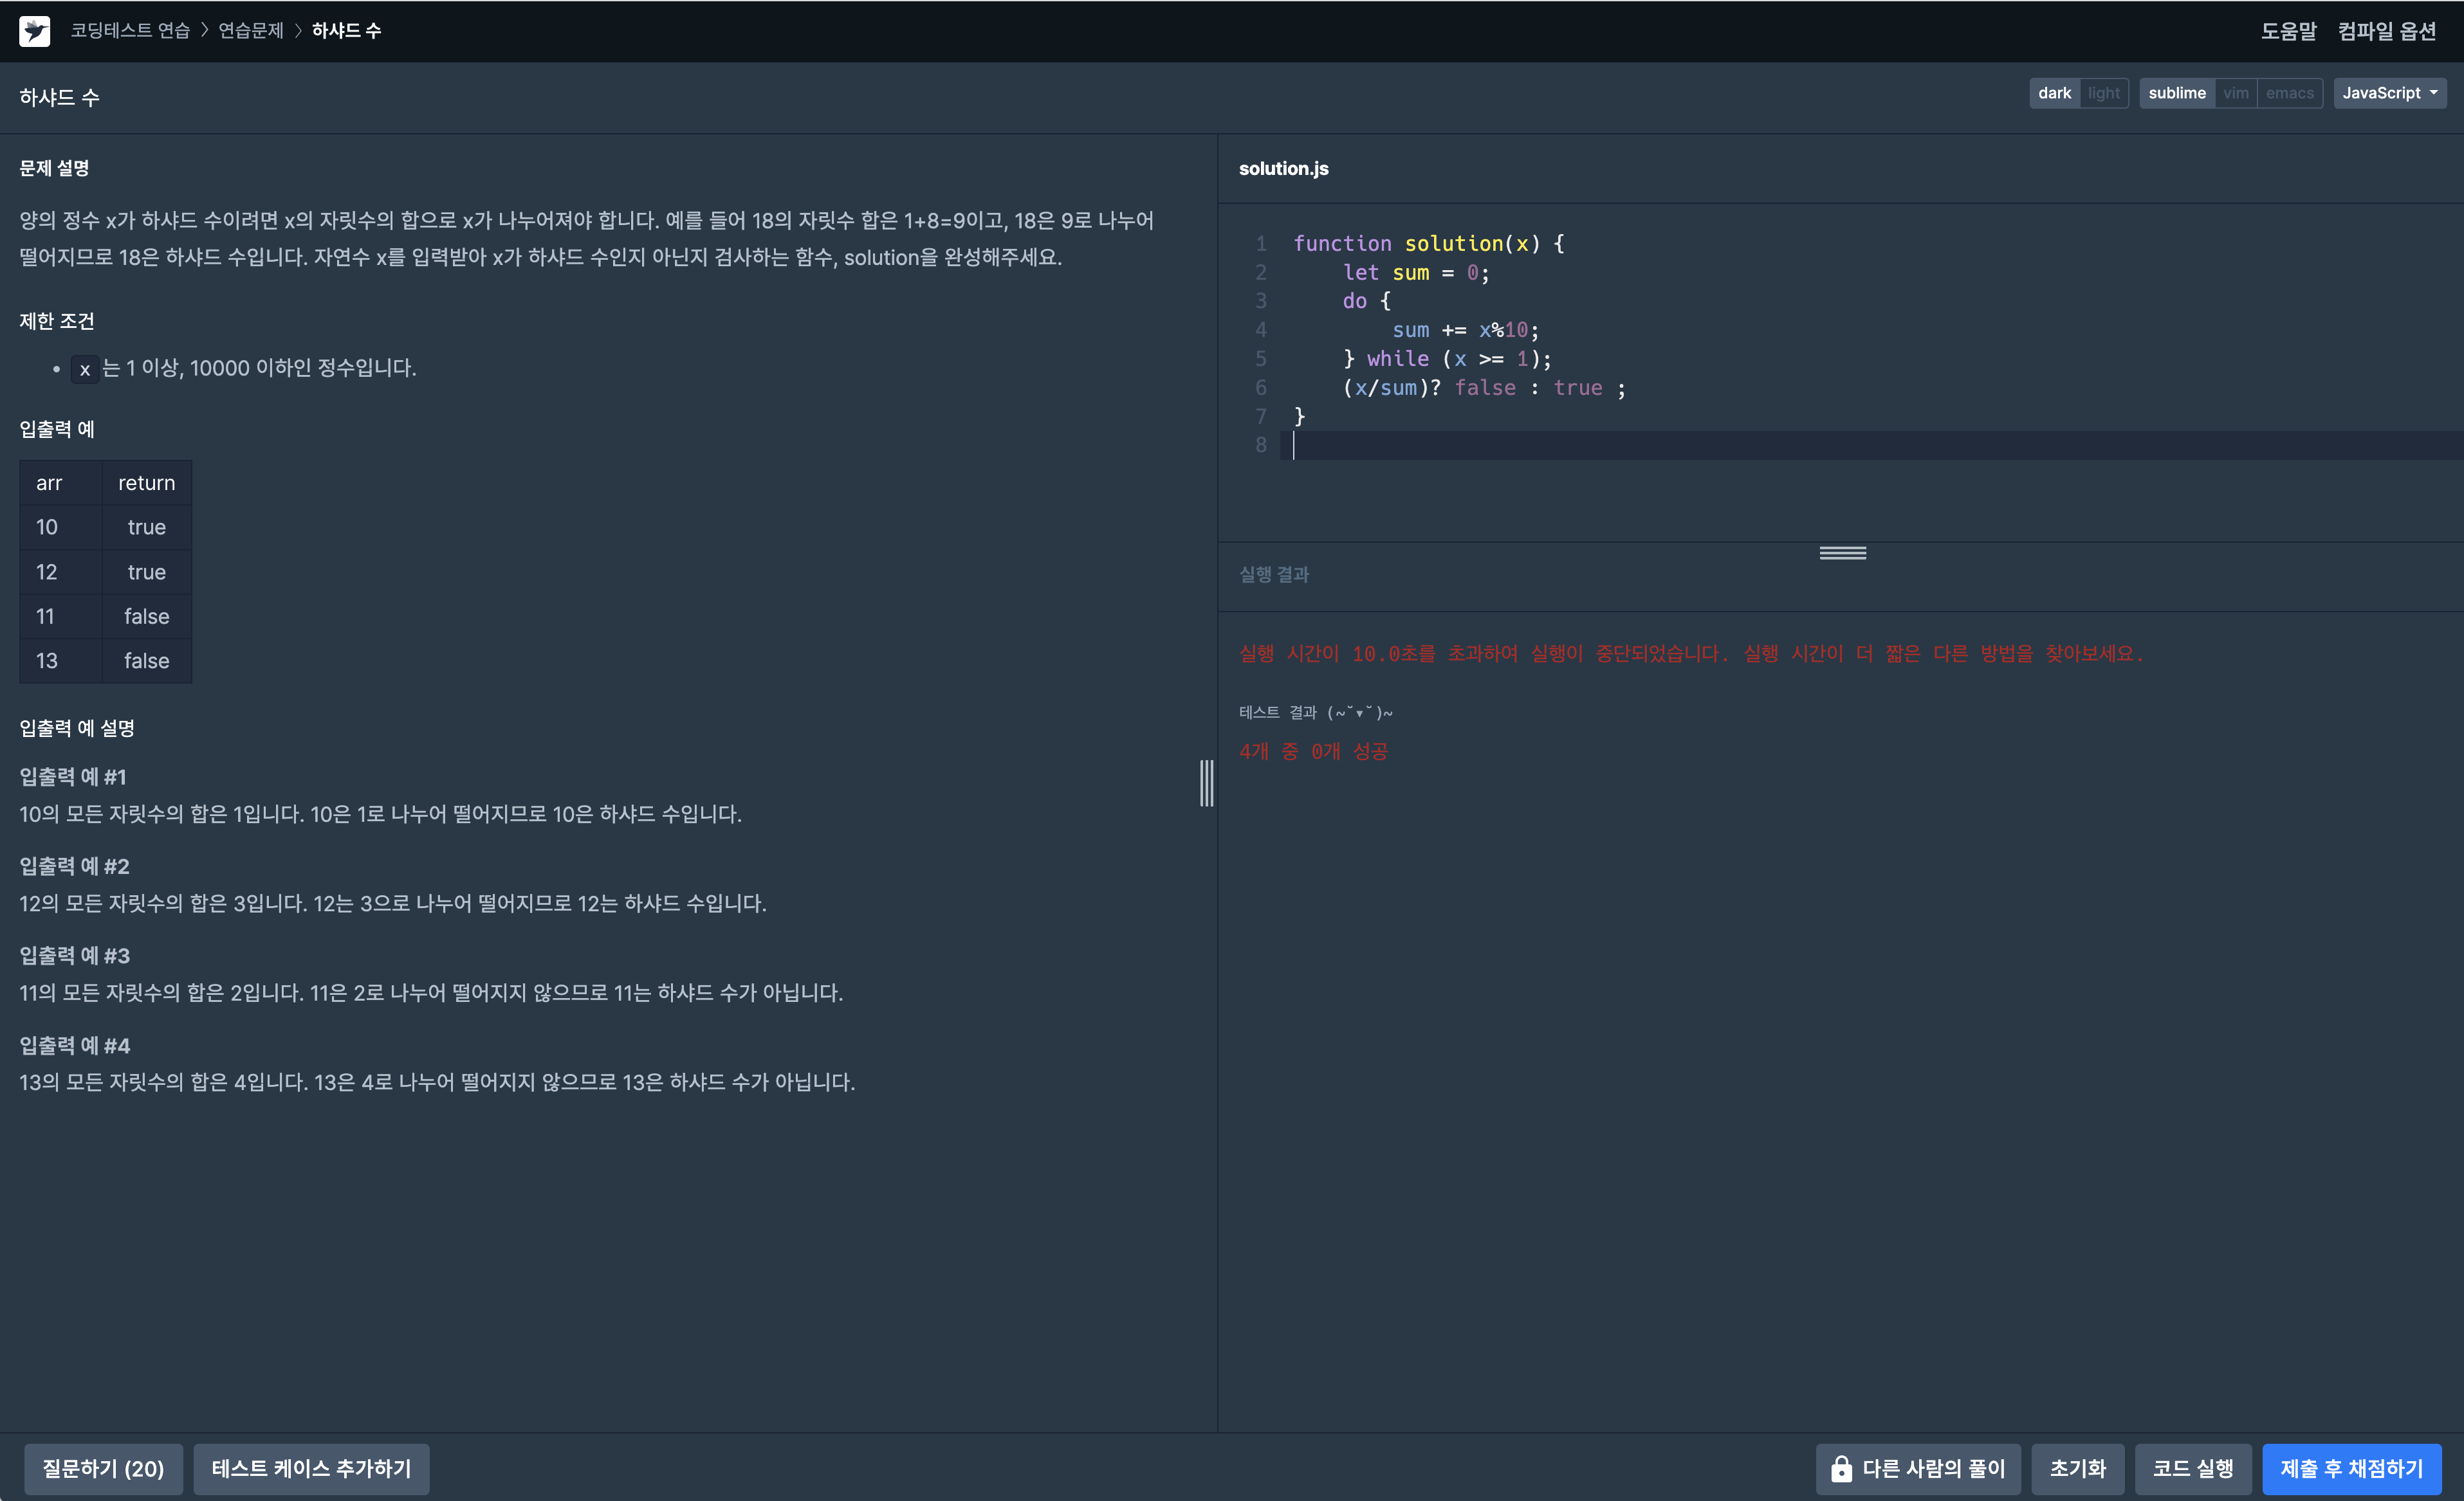
Task: Click 초기화 reset button
Action: 2077,1468
